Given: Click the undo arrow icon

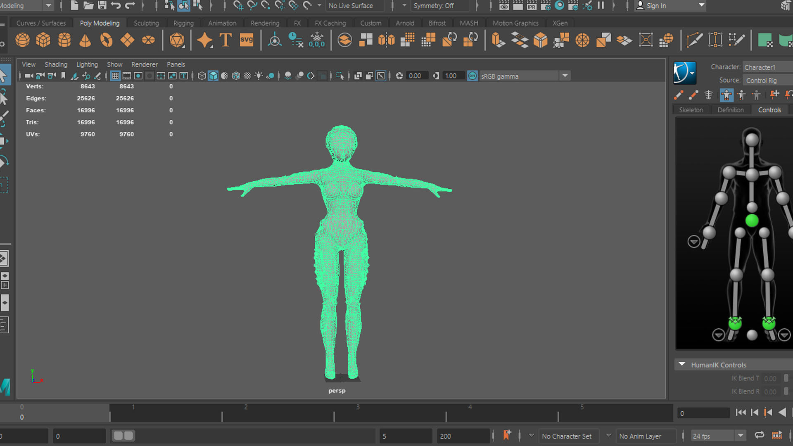Looking at the screenshot, I should (x=116, y=5).
